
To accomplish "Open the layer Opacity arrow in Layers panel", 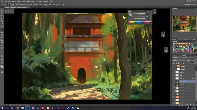I will pos(195,61).
